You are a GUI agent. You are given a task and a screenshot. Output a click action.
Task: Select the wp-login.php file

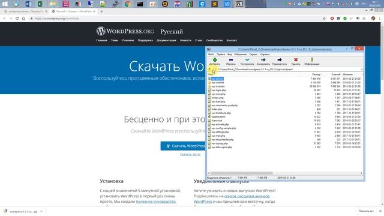[x=218, y=90]
